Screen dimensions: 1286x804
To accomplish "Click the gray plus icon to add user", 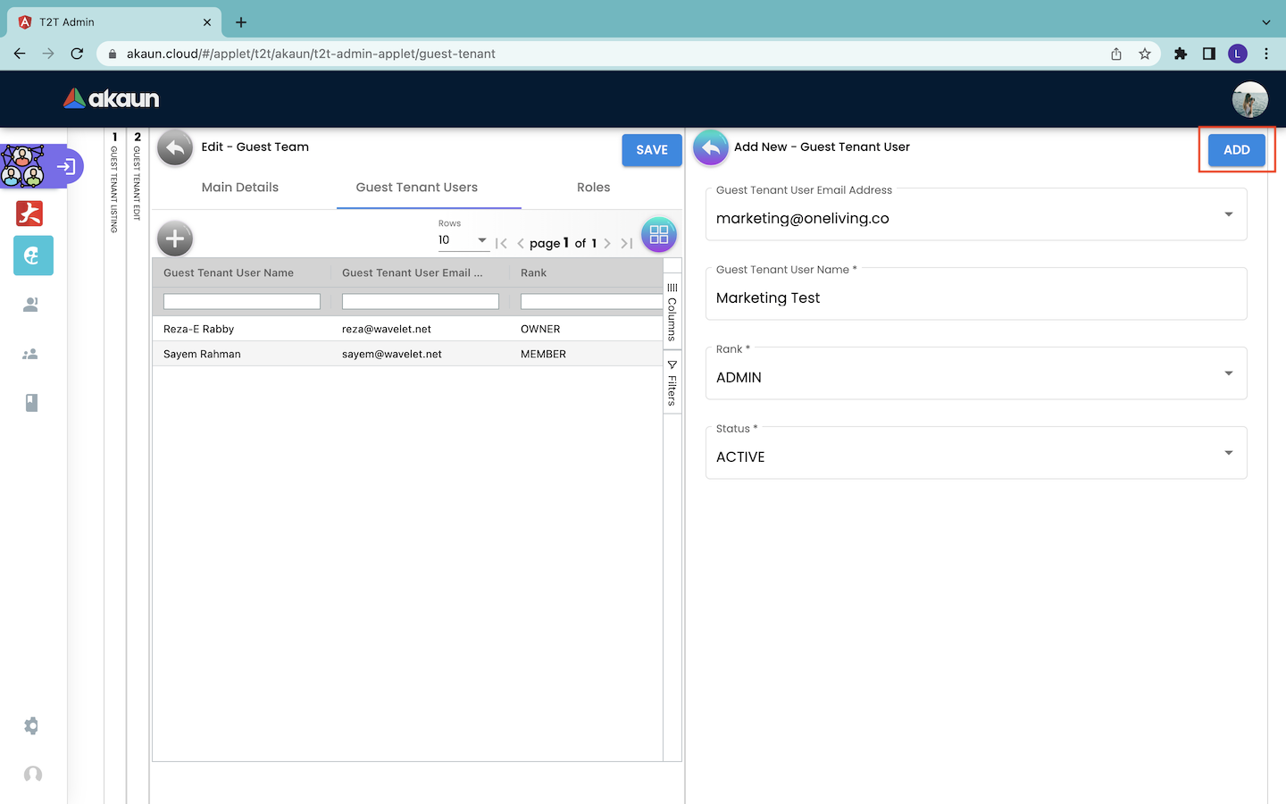I will (175, 239).
